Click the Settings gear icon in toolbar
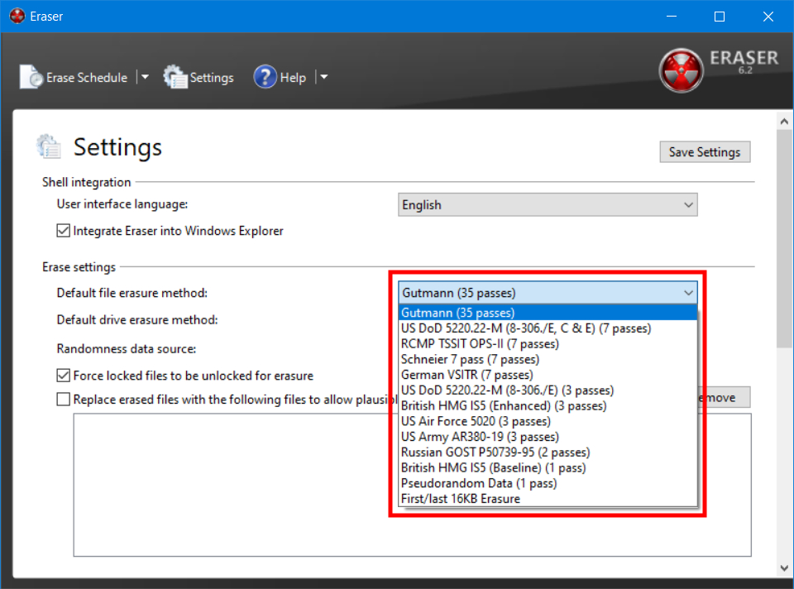 pos(175,78)
